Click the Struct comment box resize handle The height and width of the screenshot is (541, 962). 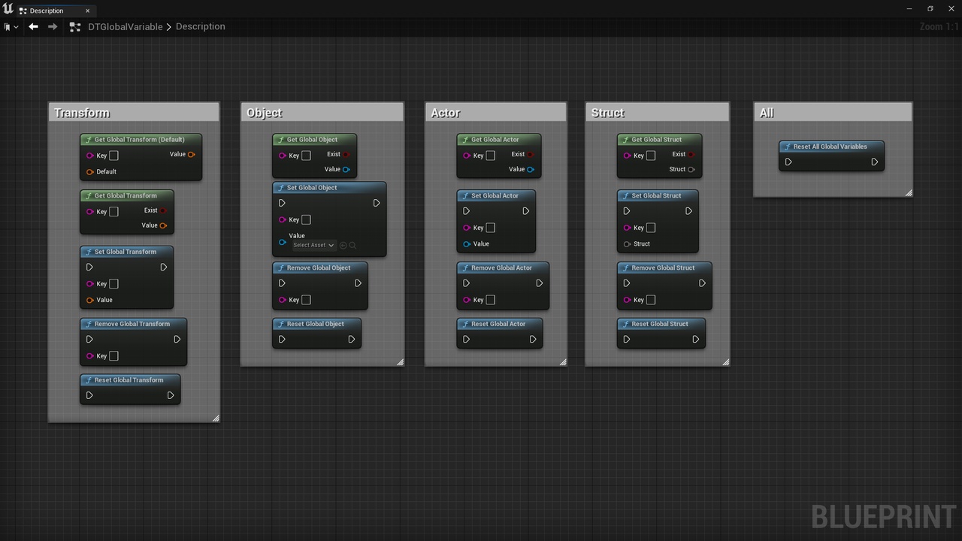[x=725, y=362]
